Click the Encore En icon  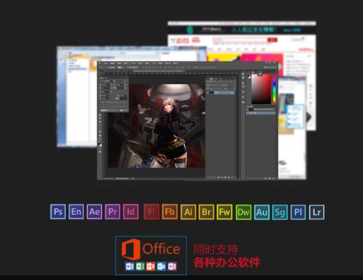76,212
